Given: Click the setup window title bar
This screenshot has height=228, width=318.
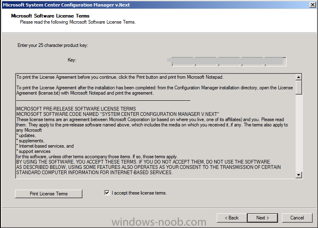Looking at the screenshot, I should 155,5.
